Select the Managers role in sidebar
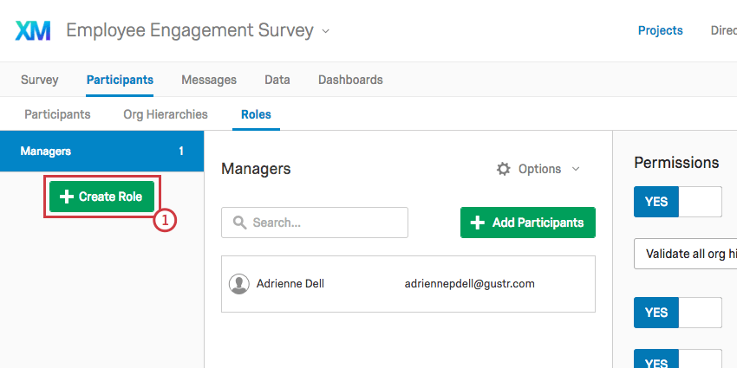Viewport: 737px width, 368px height. (x=102, y=152)
